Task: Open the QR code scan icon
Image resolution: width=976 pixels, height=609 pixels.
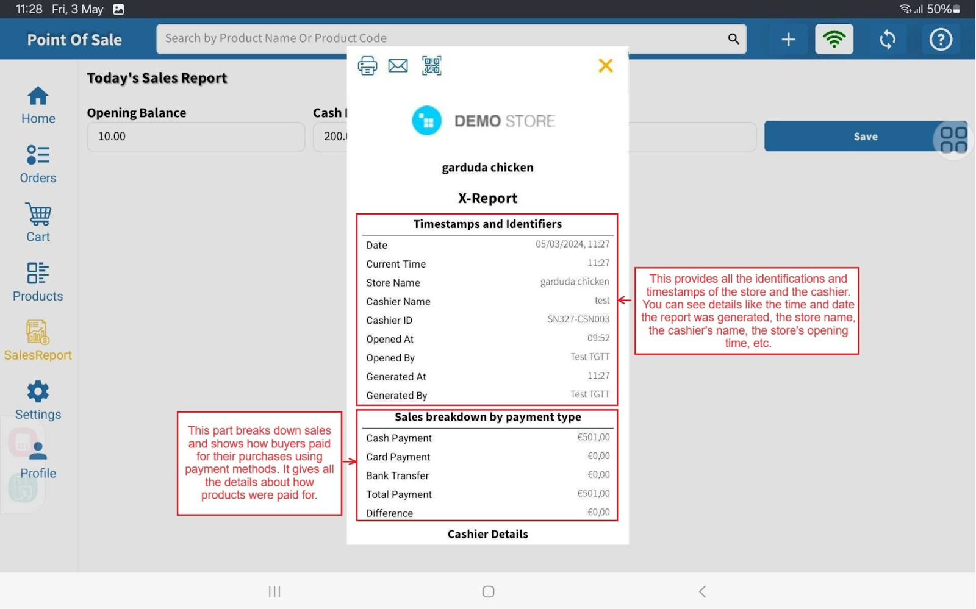Action: coord(431,66)
